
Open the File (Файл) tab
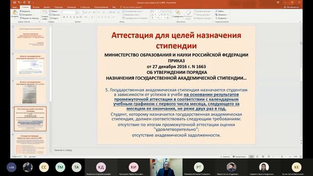15,7
